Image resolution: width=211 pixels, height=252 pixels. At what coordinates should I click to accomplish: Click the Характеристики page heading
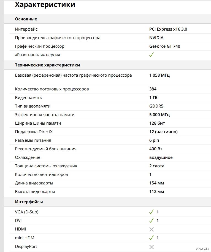[45, 5]
